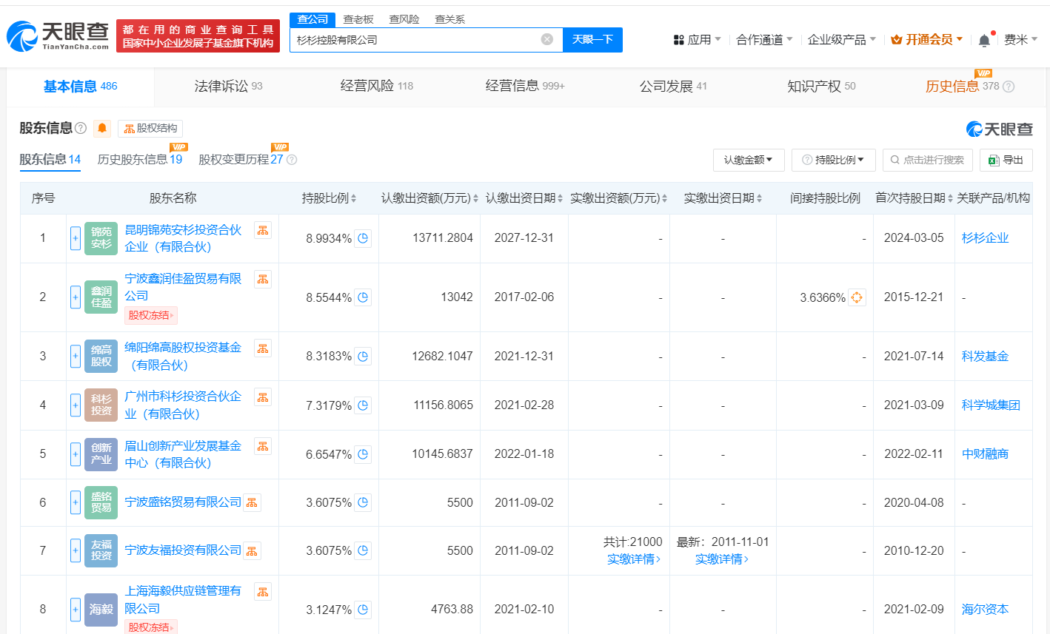This screenshot has height=634, width=1050.
Task: Switch to 查风险 search tab
Action: click(404, 19)
